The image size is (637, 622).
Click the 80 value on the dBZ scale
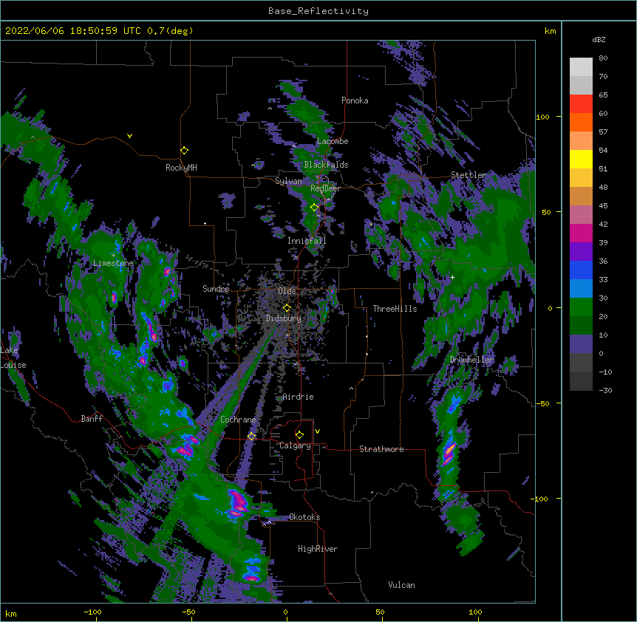[603, 58]
